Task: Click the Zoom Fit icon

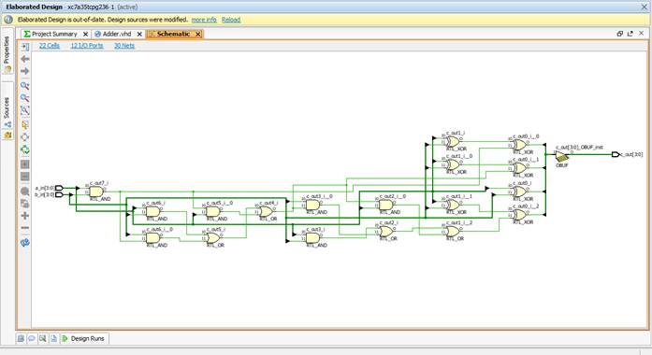Action: pos(25,110)
